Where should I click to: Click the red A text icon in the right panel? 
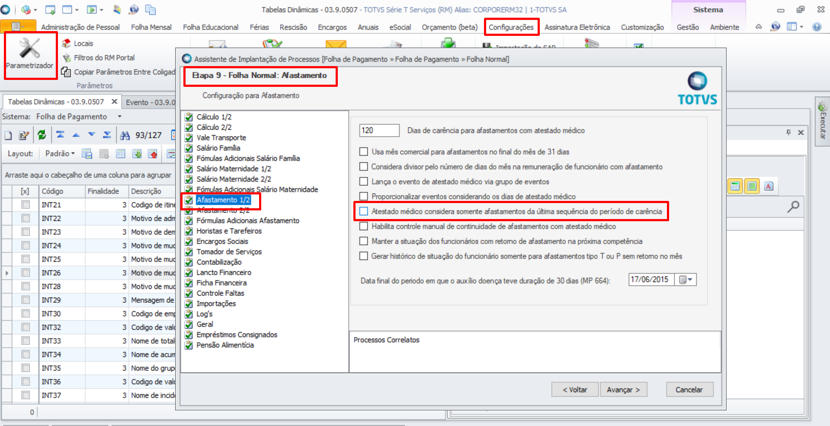point(769,186)
